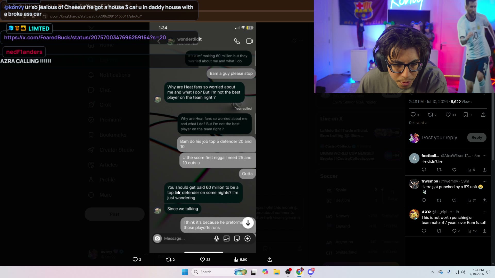Viewport: 495px width, 278px height.
Task: Open more options on the "He didn't lie" reply
Action: (484, 156)
